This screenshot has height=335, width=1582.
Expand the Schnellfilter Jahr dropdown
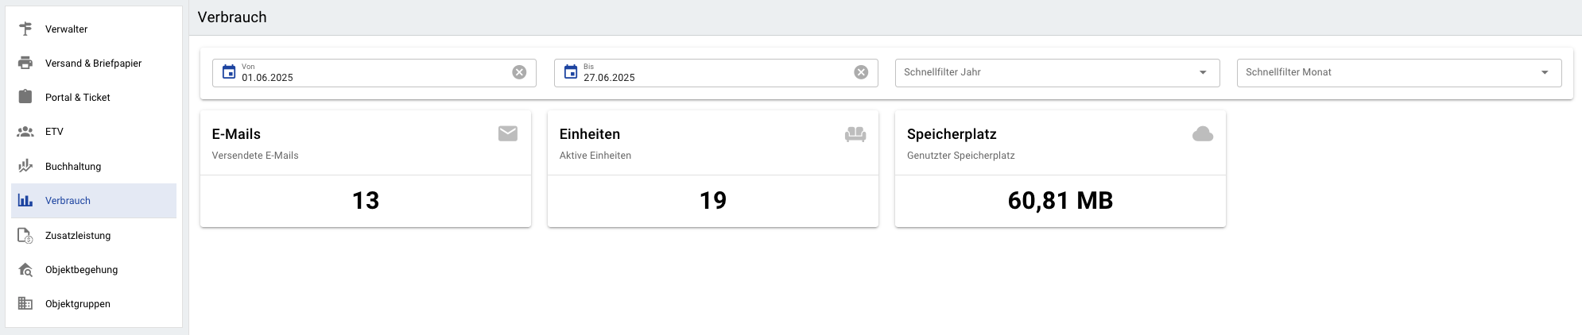point(1203,72)
